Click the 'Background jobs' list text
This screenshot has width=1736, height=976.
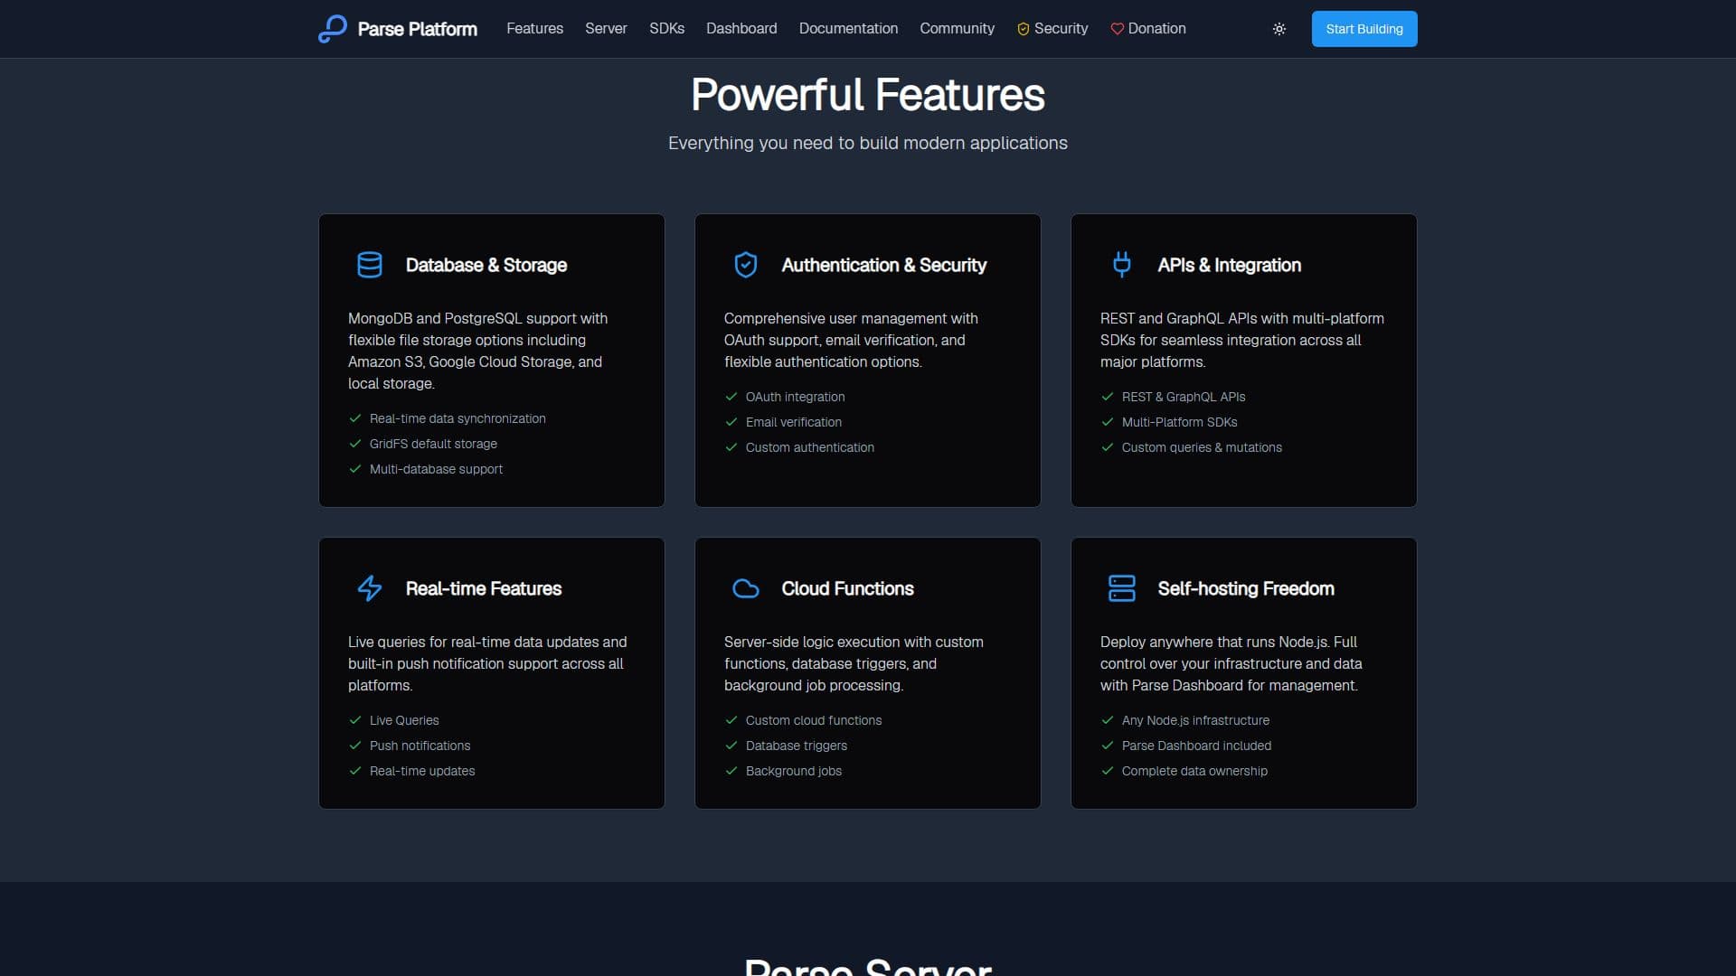pos(794,771)
